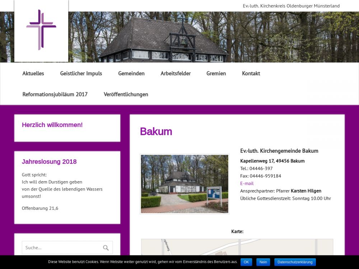Expand the Gremien navigation menu
Image resolution: width=359 pixels, height=269 pixels.
pos(216,74)
